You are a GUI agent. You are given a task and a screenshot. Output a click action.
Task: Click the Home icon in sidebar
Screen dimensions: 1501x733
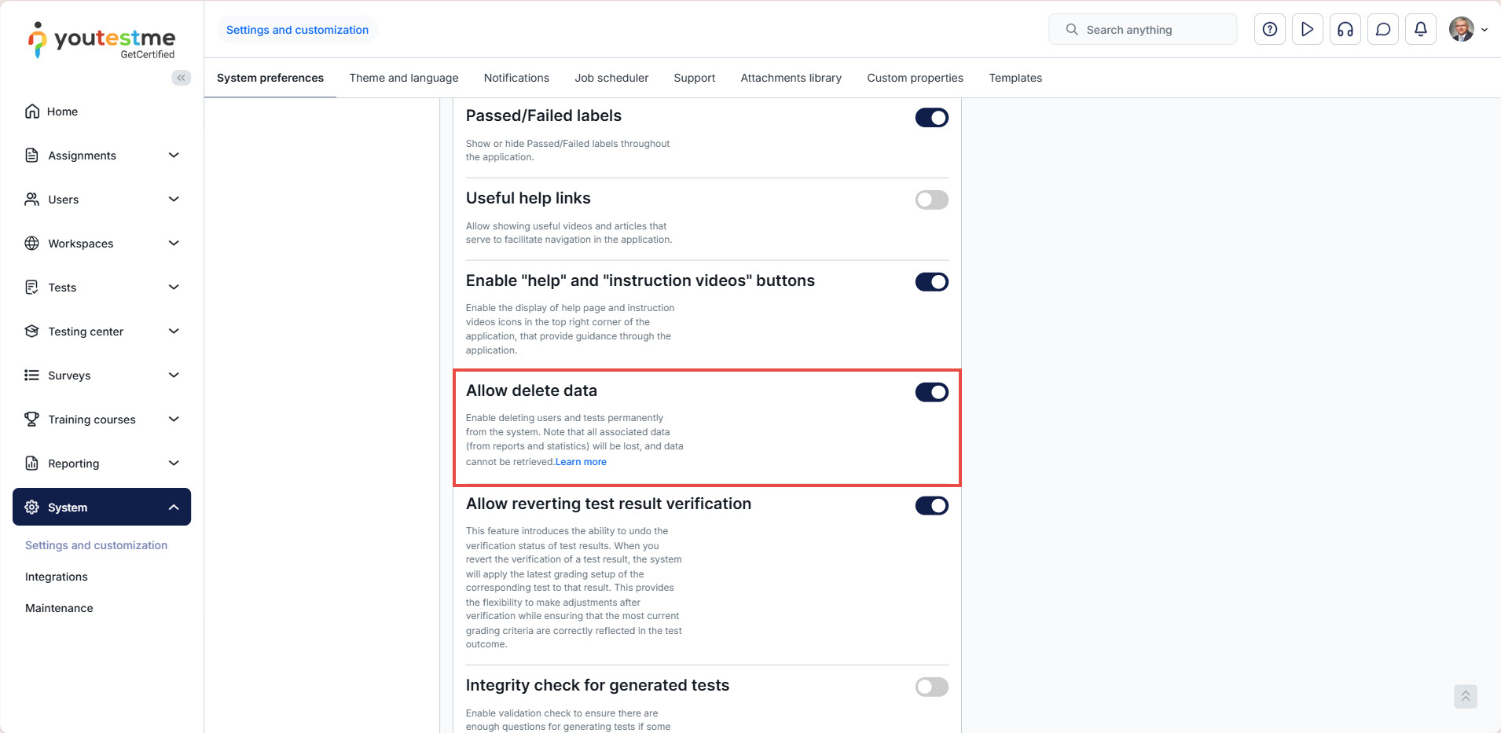[32, 112]
